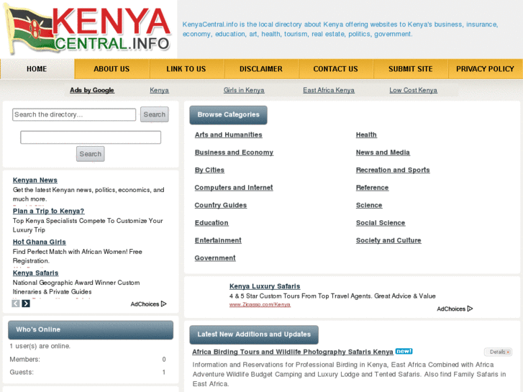Screen dimensions: 523x392
Task: Open Africa Birding Tours and Wildlife listing
Action: [293, 352]
